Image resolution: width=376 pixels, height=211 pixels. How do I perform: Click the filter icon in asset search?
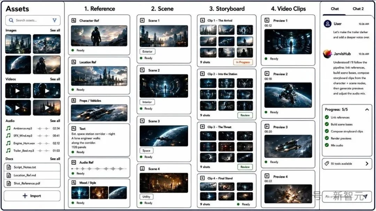(x=55, y=20)
